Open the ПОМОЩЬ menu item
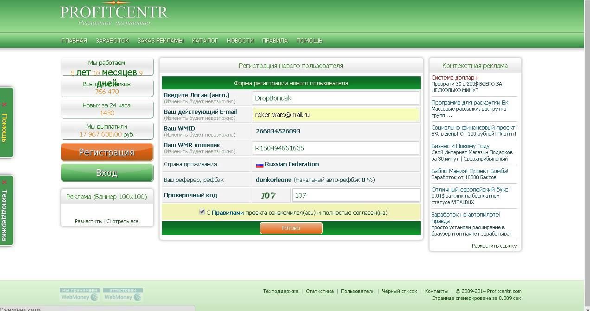 point(309,41)
